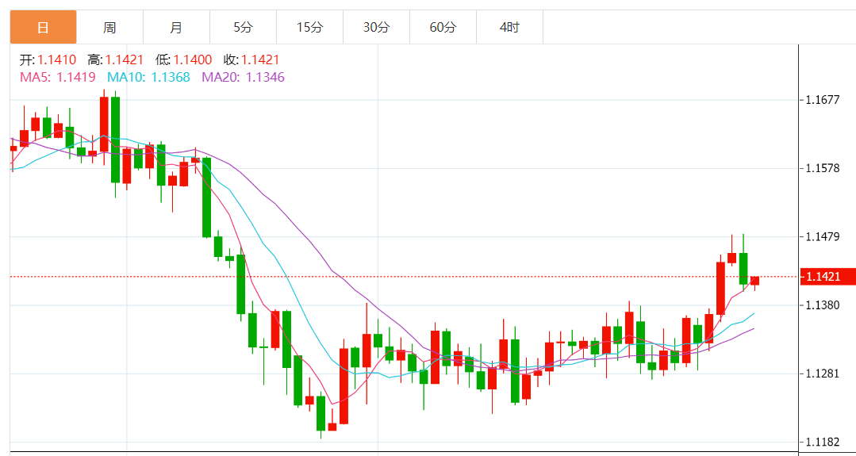Click the 高:1.1421 high price value
Viewport: 856px width, 456px height.
pos(115,59)
